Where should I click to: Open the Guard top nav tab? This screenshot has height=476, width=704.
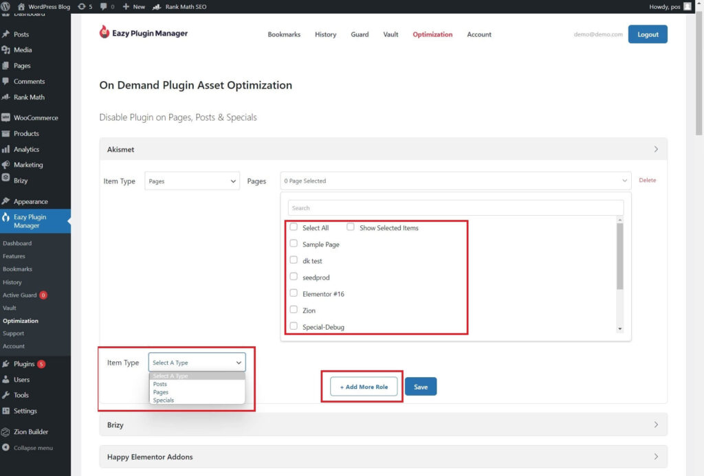coord(360,34)
